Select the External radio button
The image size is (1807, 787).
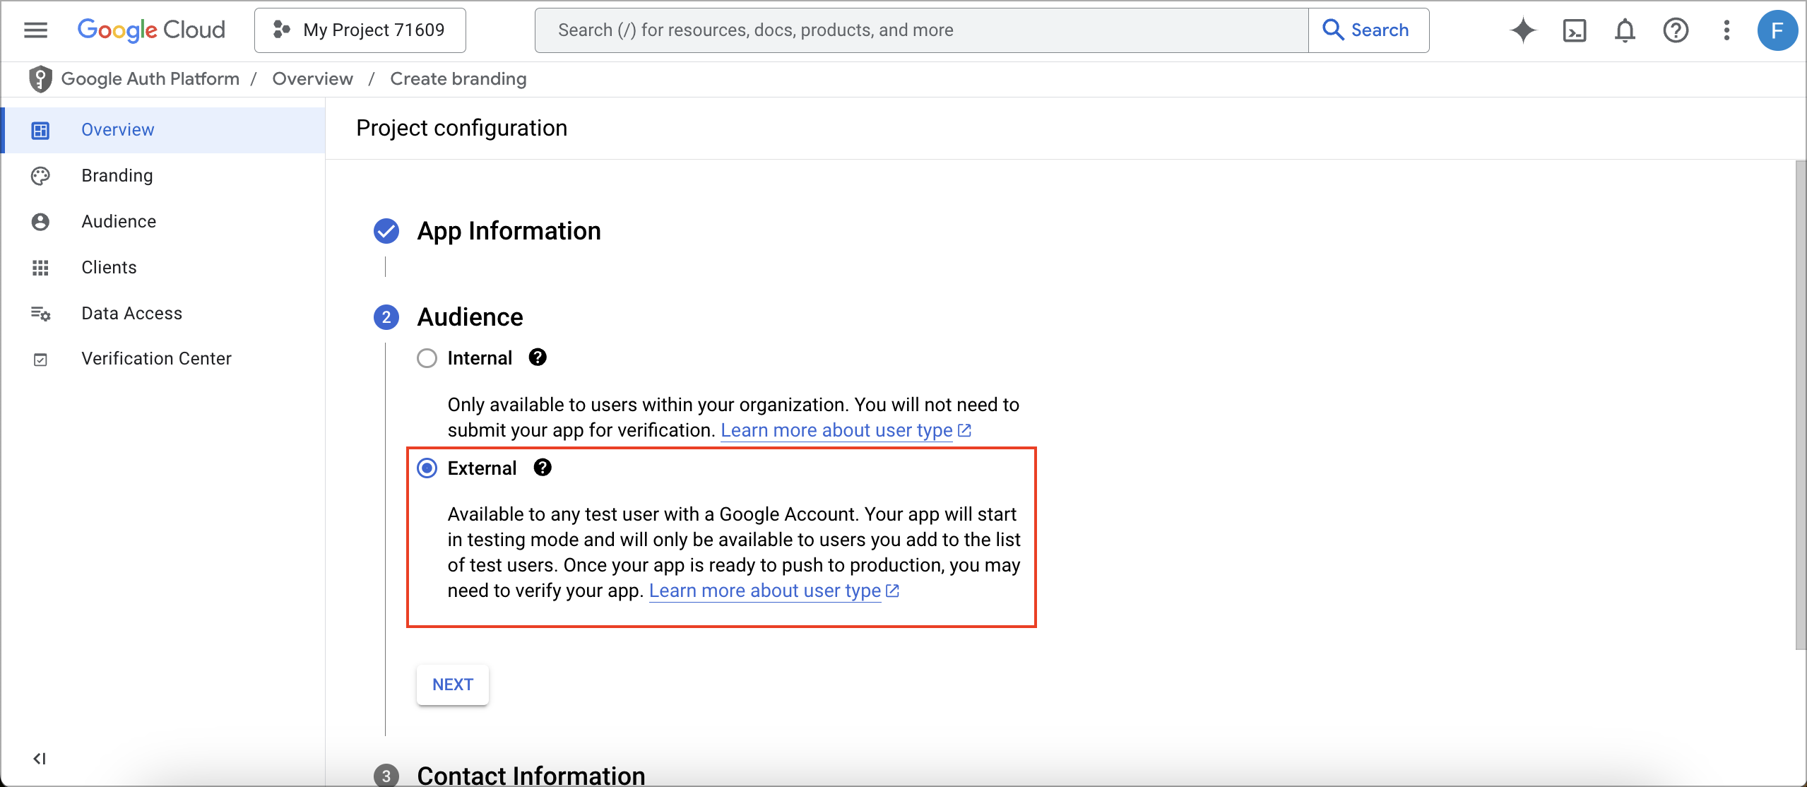[x=427, y=468]
